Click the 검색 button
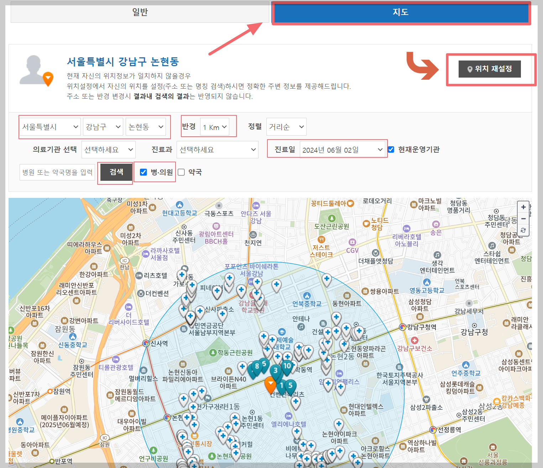This screenshot has height=468, width=543. (x=116, y=172)
